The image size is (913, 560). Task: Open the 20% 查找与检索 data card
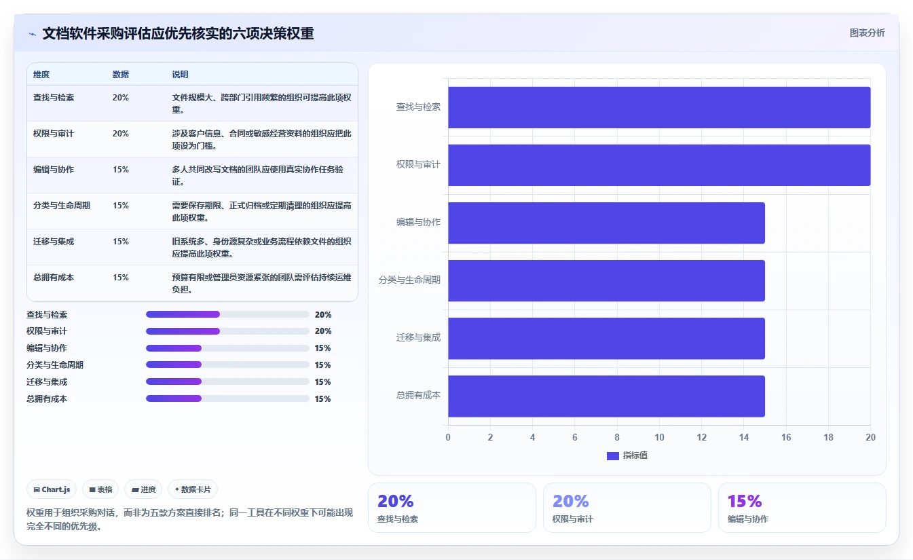tap(452, 508)
